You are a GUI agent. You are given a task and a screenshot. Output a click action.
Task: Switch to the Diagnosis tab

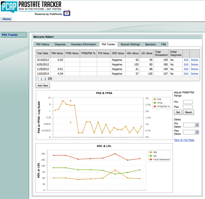(60, 44)
